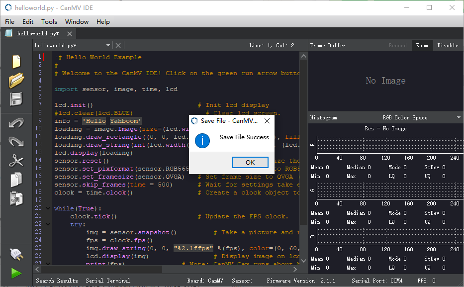Open the Edit menu
Image resolution: width=464 pixels, height=287 pixels.
[x=28, y=21]
